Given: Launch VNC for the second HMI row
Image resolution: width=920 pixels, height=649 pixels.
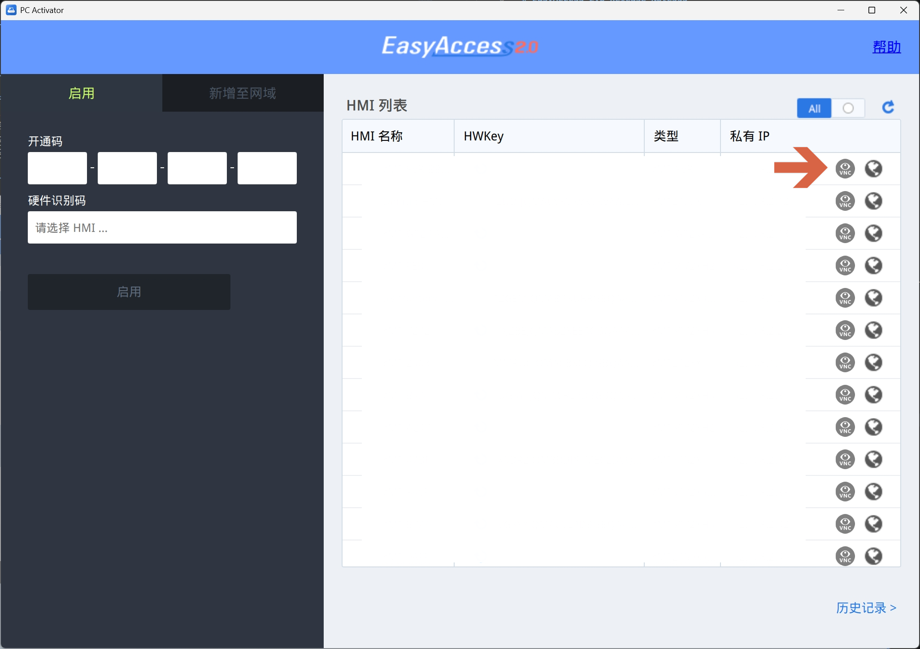Looking at the screenshot, I should pyautogui.click(x=845, y=201).
